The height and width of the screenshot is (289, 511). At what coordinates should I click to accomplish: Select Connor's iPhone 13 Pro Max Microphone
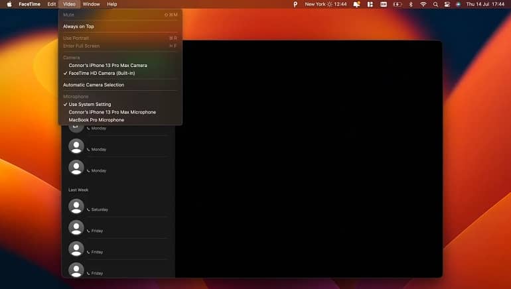point(120,112)
